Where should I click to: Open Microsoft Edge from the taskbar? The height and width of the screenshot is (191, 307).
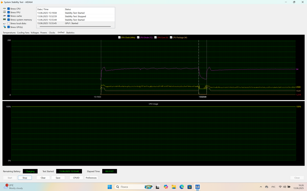point(182,187)
